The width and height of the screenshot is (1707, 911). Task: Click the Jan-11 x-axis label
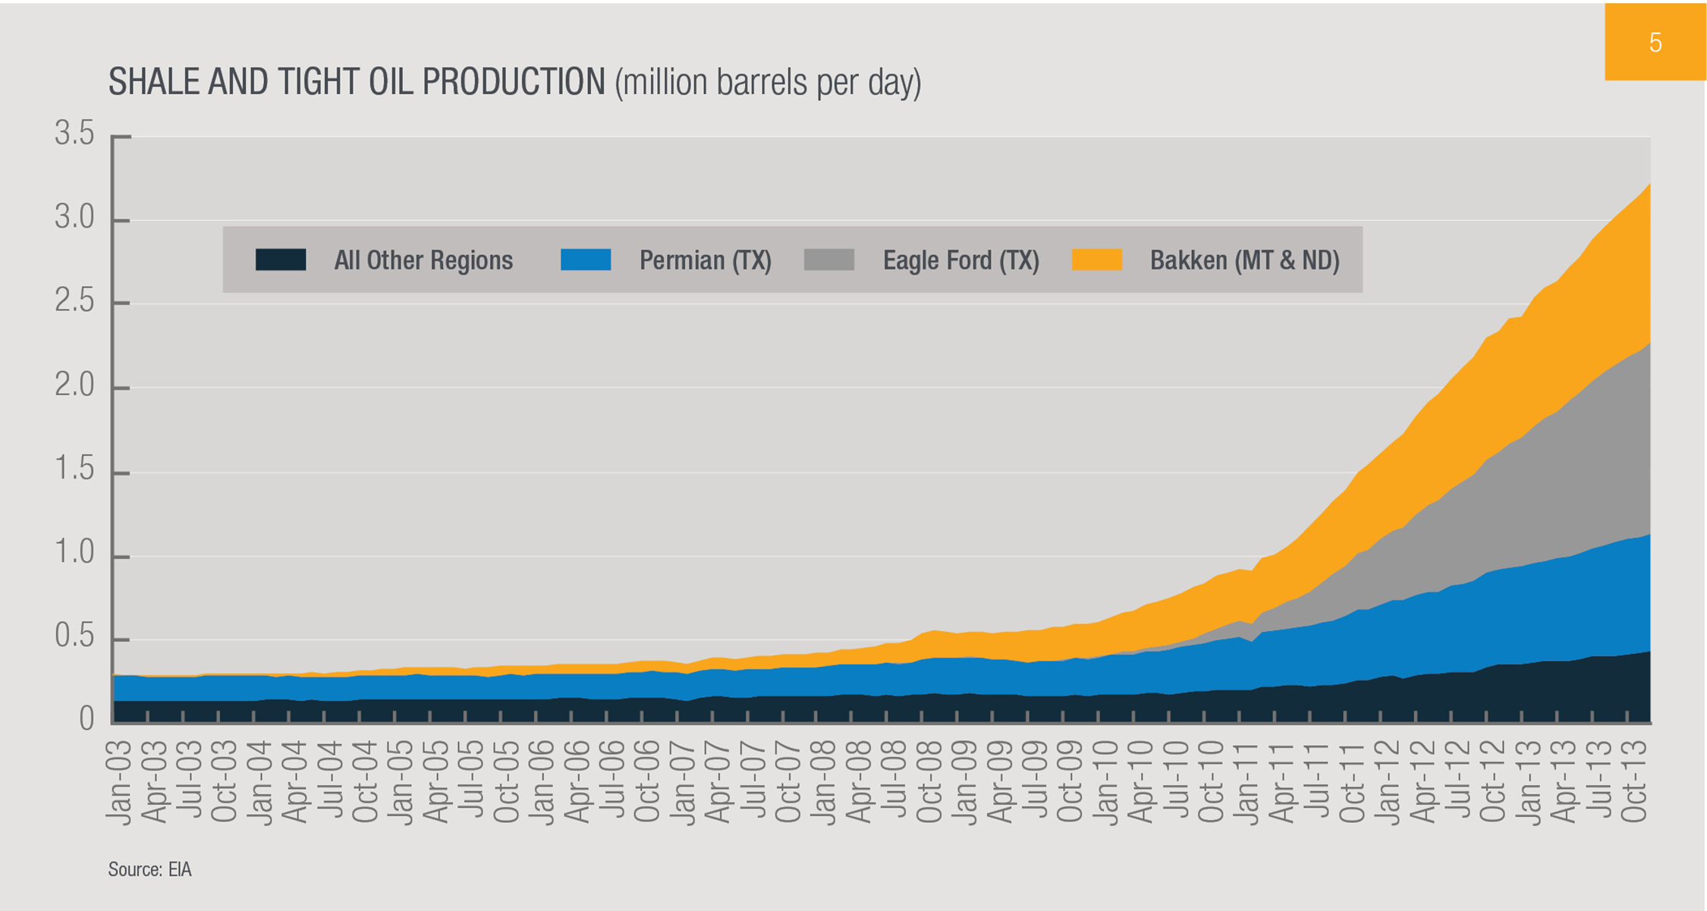tap(1246, 783)
